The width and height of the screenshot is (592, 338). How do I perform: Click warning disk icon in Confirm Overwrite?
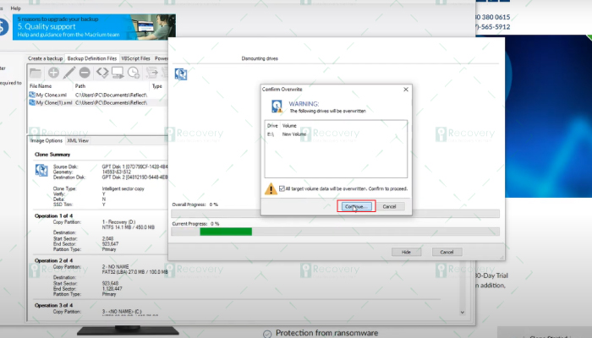[x=277, y=106]
